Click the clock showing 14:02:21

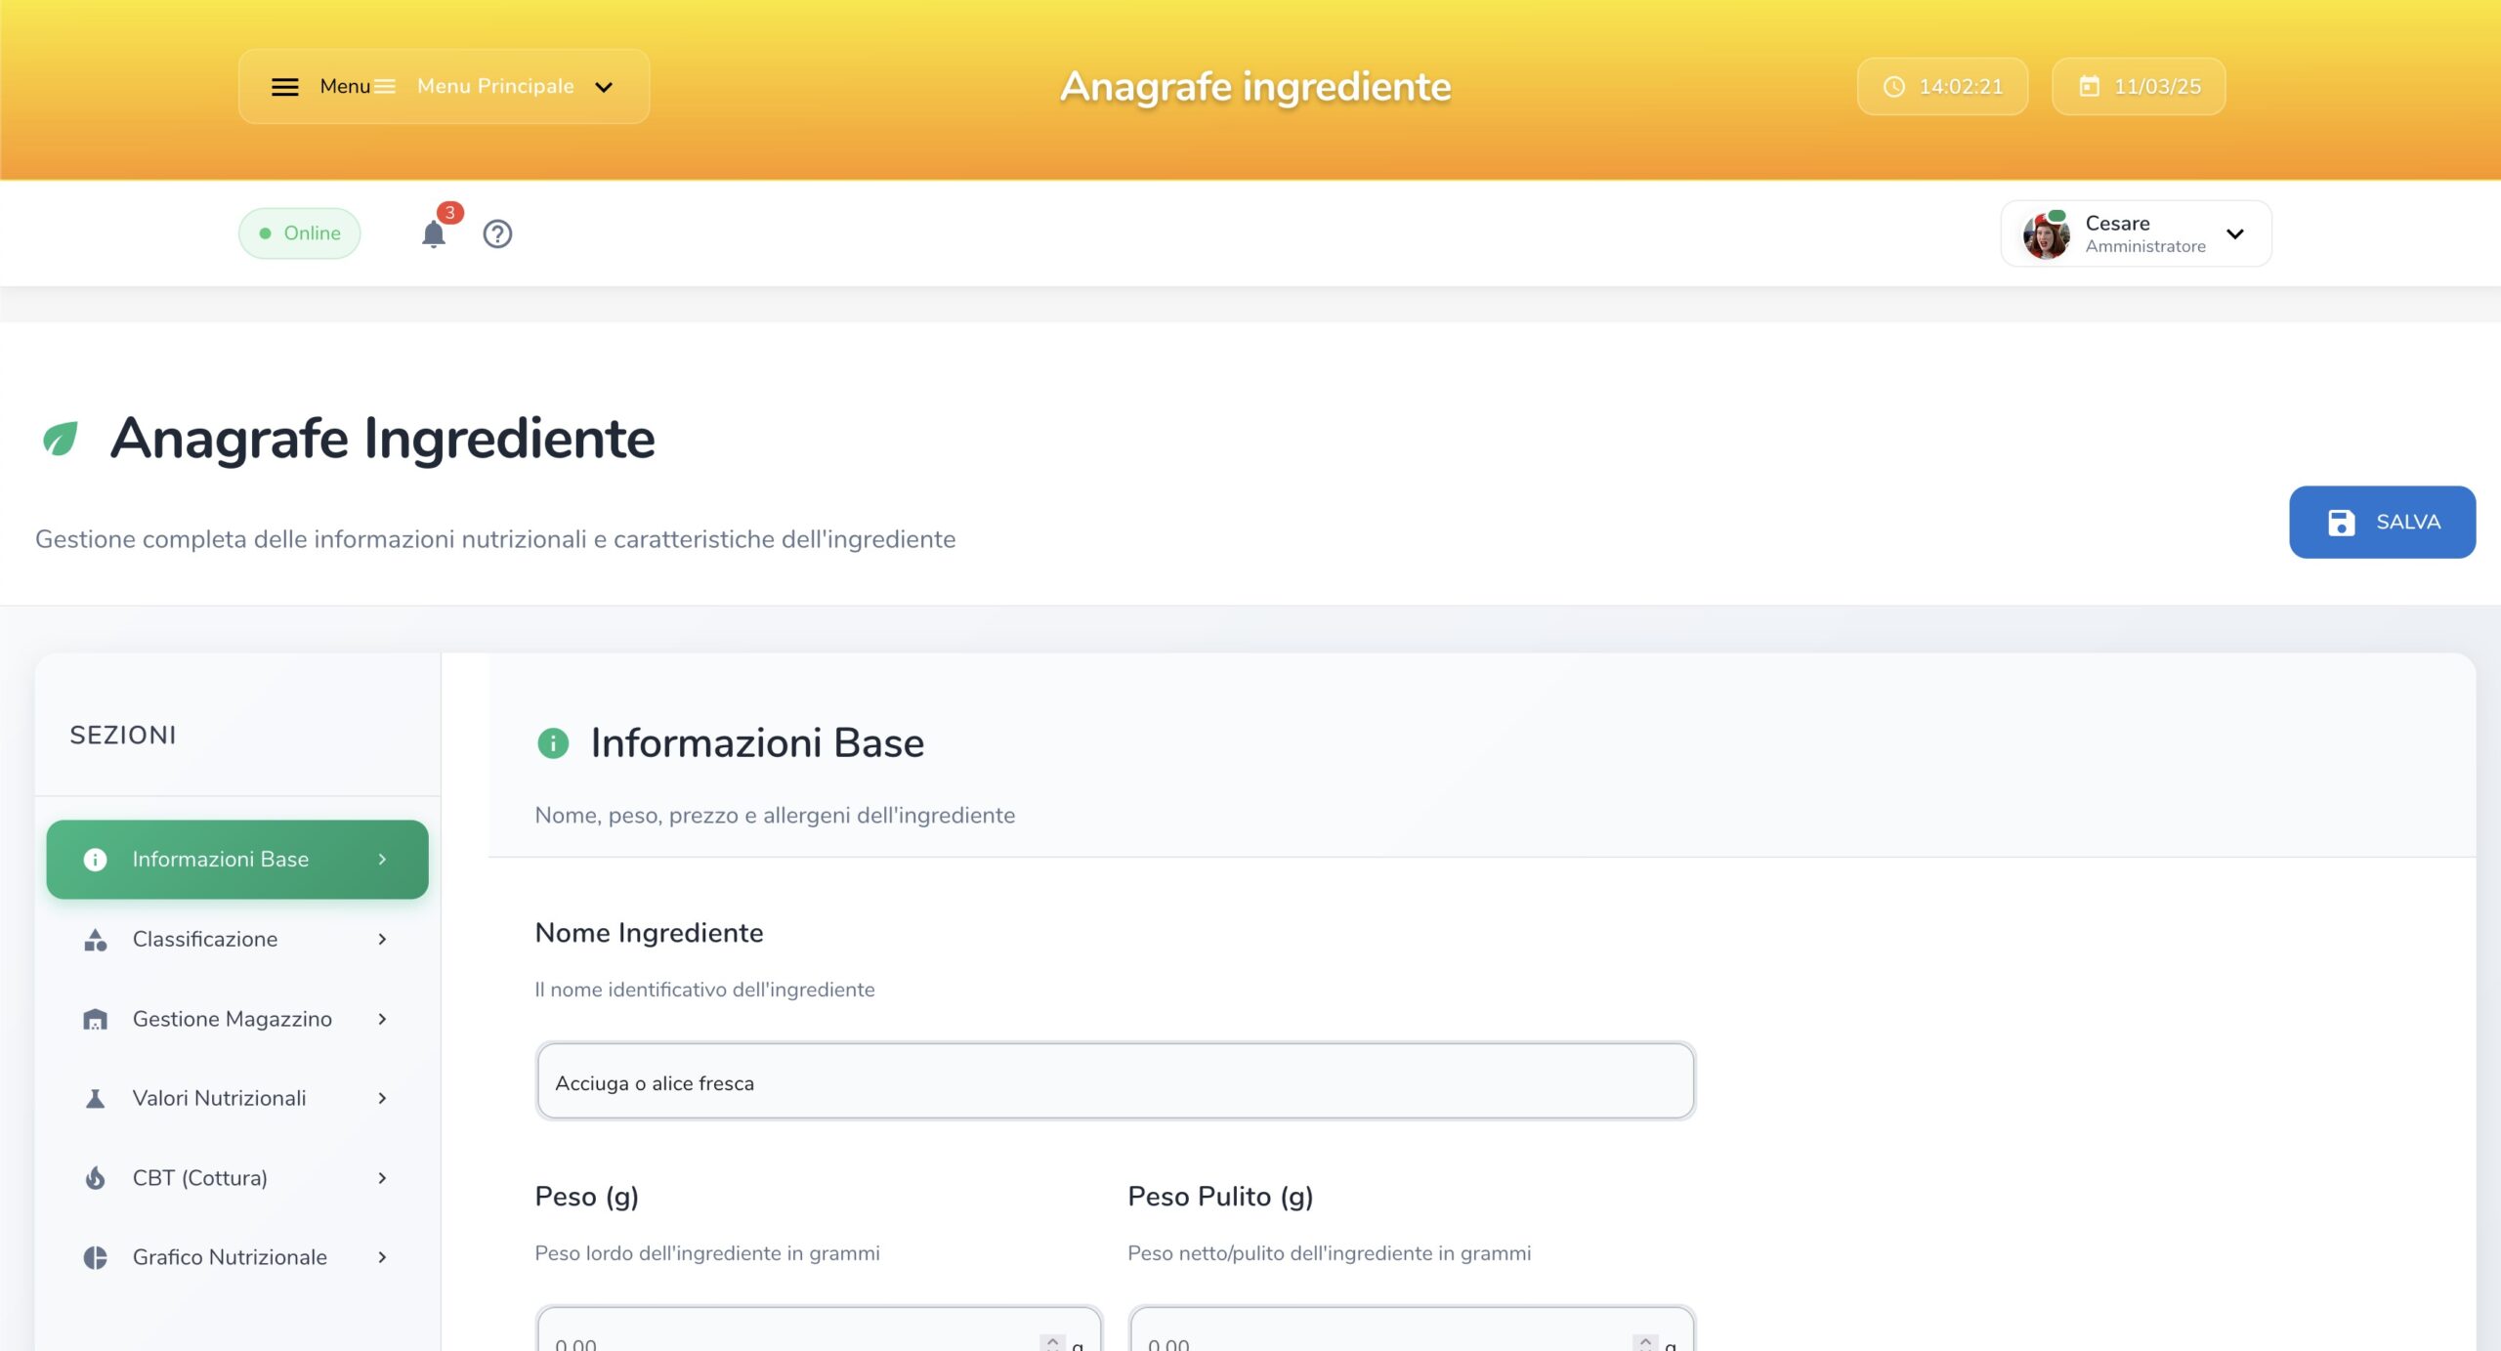tap(1941, 86)
